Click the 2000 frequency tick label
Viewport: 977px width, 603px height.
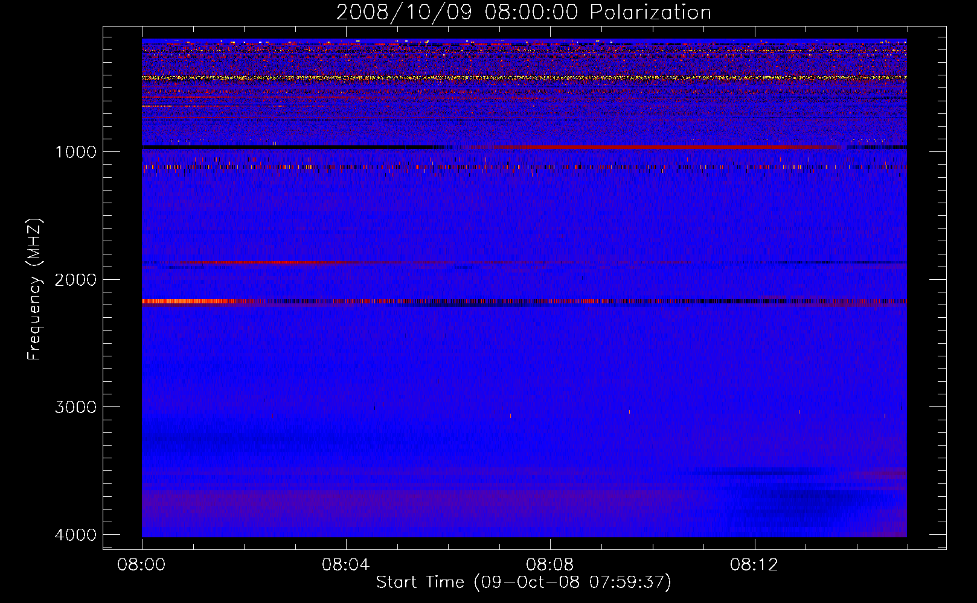pyautogui.click(x=75, y=280)
